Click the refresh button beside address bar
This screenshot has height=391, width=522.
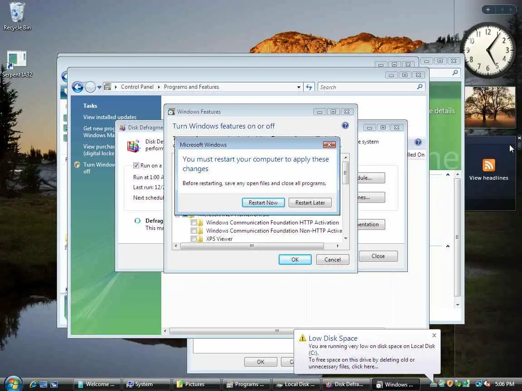(309, 87)
